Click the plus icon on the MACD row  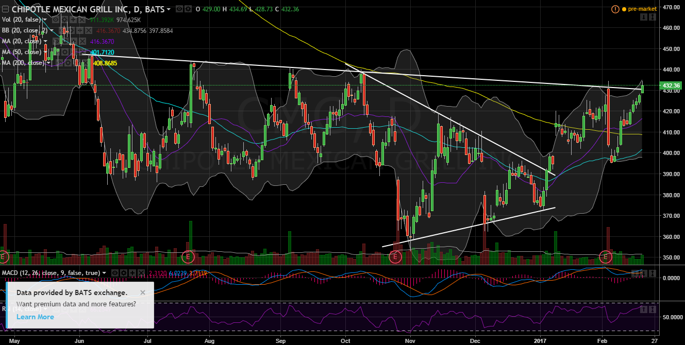click(x=132, y=272)
